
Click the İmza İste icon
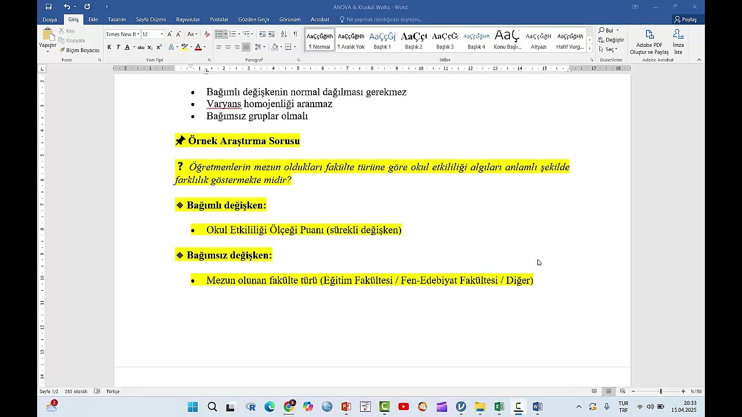(x=678, y=42)
